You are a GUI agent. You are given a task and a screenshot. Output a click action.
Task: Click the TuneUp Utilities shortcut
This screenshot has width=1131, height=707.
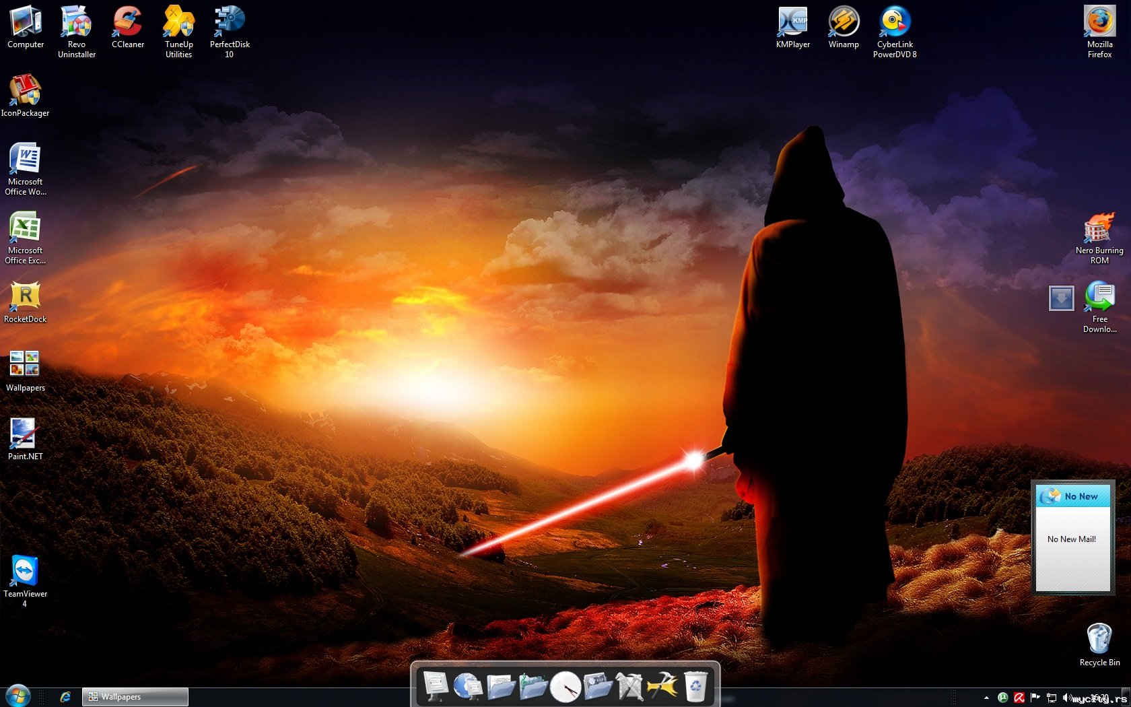coord(179,31)
